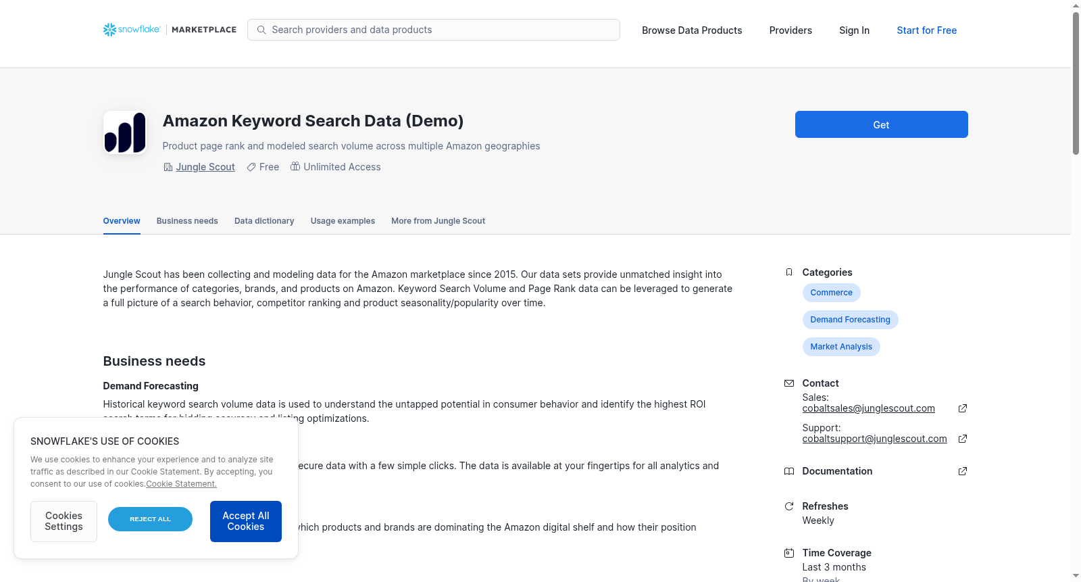Open support email external link icon
Image resolution: width=1081 pixels, height=582 pixels.
963,439
